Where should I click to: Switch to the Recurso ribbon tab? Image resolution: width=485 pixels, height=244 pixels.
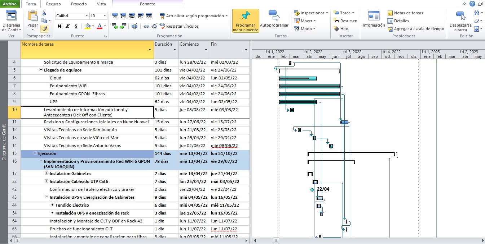coord(53,4)
